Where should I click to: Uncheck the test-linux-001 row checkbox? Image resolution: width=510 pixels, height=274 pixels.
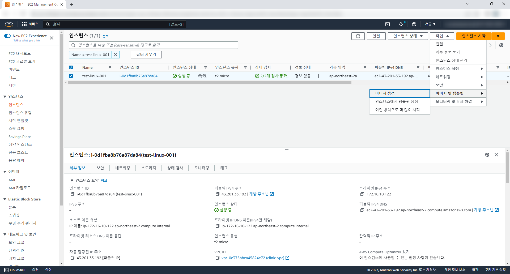71,76
